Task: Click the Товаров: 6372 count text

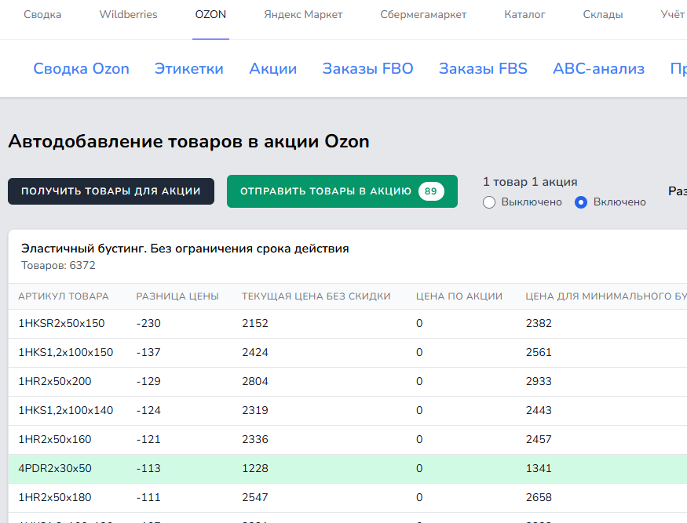Action: pos(58,265)
